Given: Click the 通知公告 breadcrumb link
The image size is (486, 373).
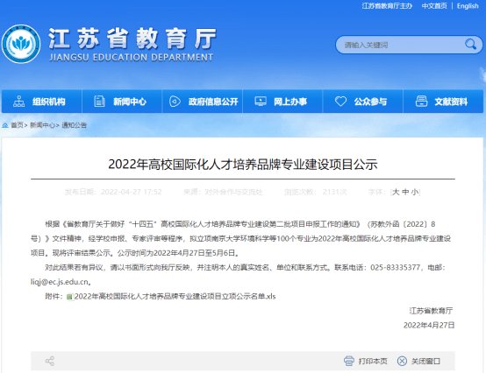Looking at the screenshot, I should 74,125.
